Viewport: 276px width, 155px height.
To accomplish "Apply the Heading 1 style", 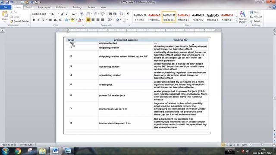I will pyautogui.click(x=183, y=17).
